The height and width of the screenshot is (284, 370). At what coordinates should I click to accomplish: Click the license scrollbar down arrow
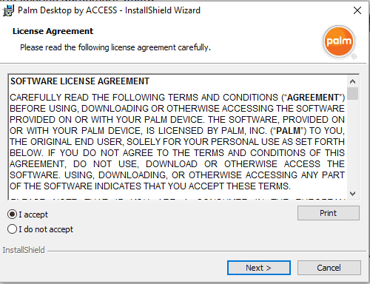352,194
